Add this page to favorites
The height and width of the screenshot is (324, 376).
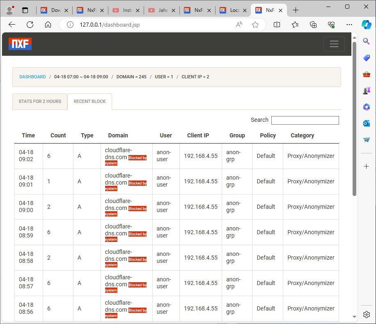[x=255, y=25]
